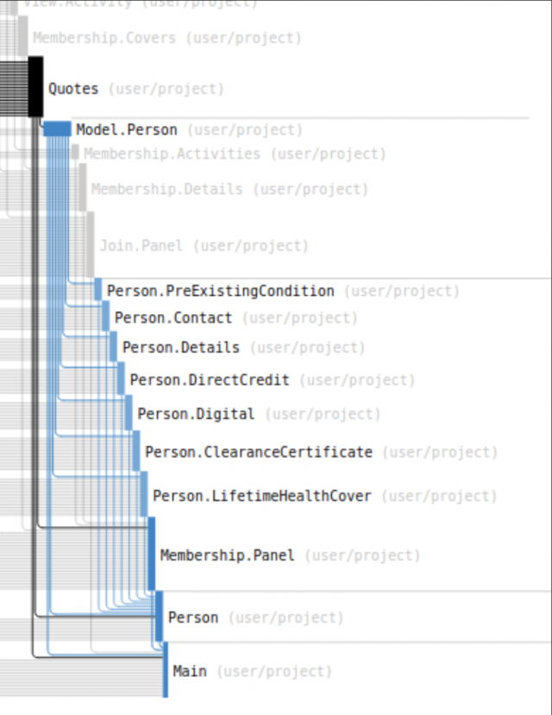Click the blue Main node bar
This screenshot has height=715, width=552.
(166, 669)
